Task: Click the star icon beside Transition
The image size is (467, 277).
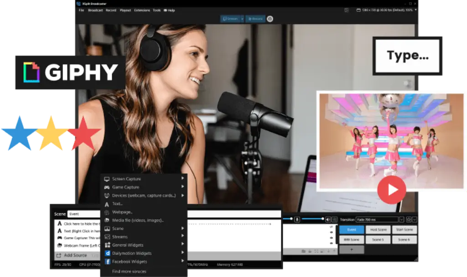Action: [409, 219]
